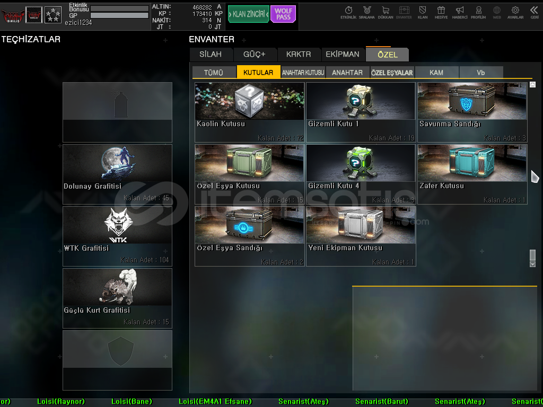
Task: Go back with the Geri arrows
Action: coord(535,12)
